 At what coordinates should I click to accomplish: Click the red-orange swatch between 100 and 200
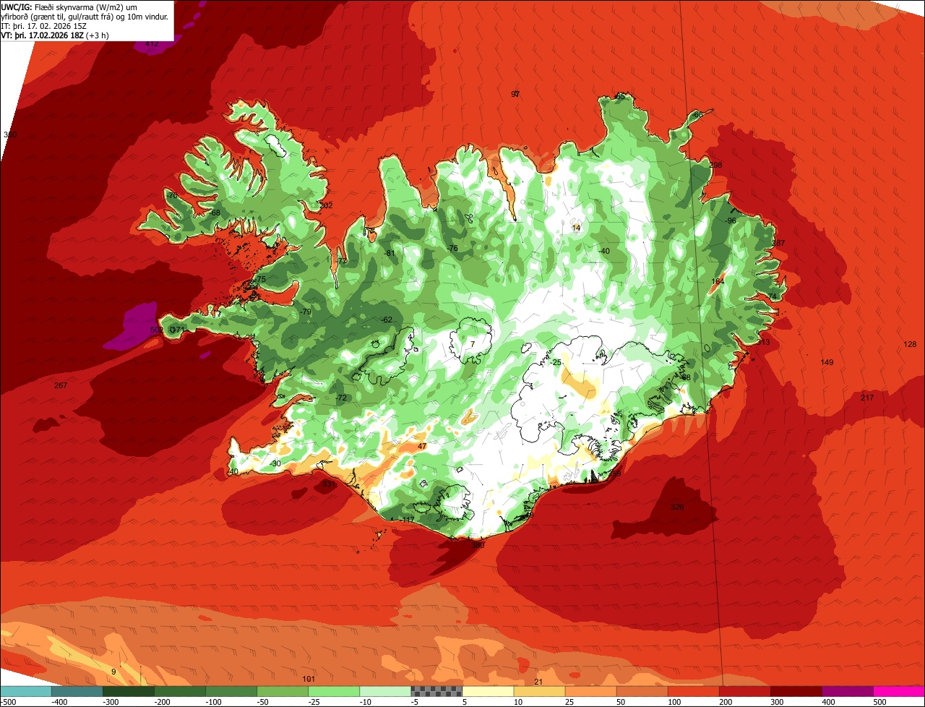click(693, 691)
